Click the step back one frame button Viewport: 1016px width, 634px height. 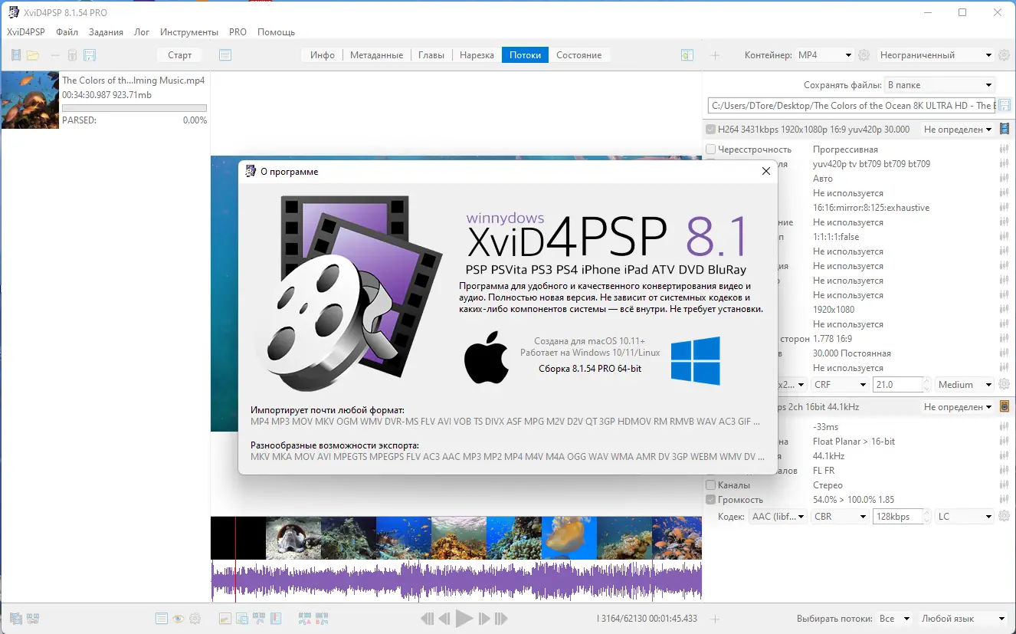(444, 619)
